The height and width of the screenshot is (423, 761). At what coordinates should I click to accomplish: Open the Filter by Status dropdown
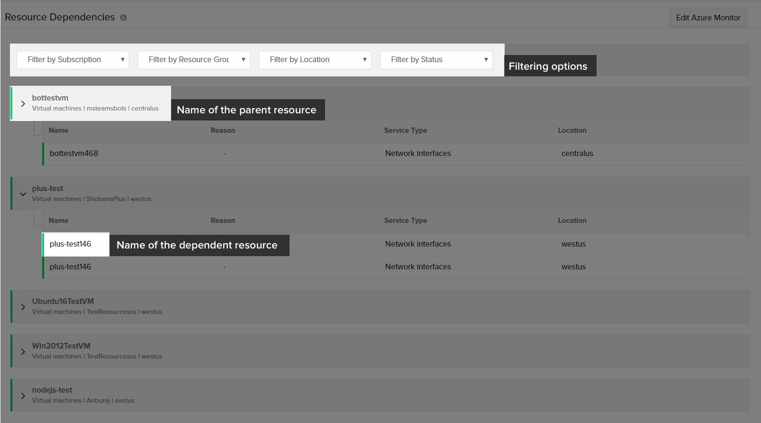436,60
